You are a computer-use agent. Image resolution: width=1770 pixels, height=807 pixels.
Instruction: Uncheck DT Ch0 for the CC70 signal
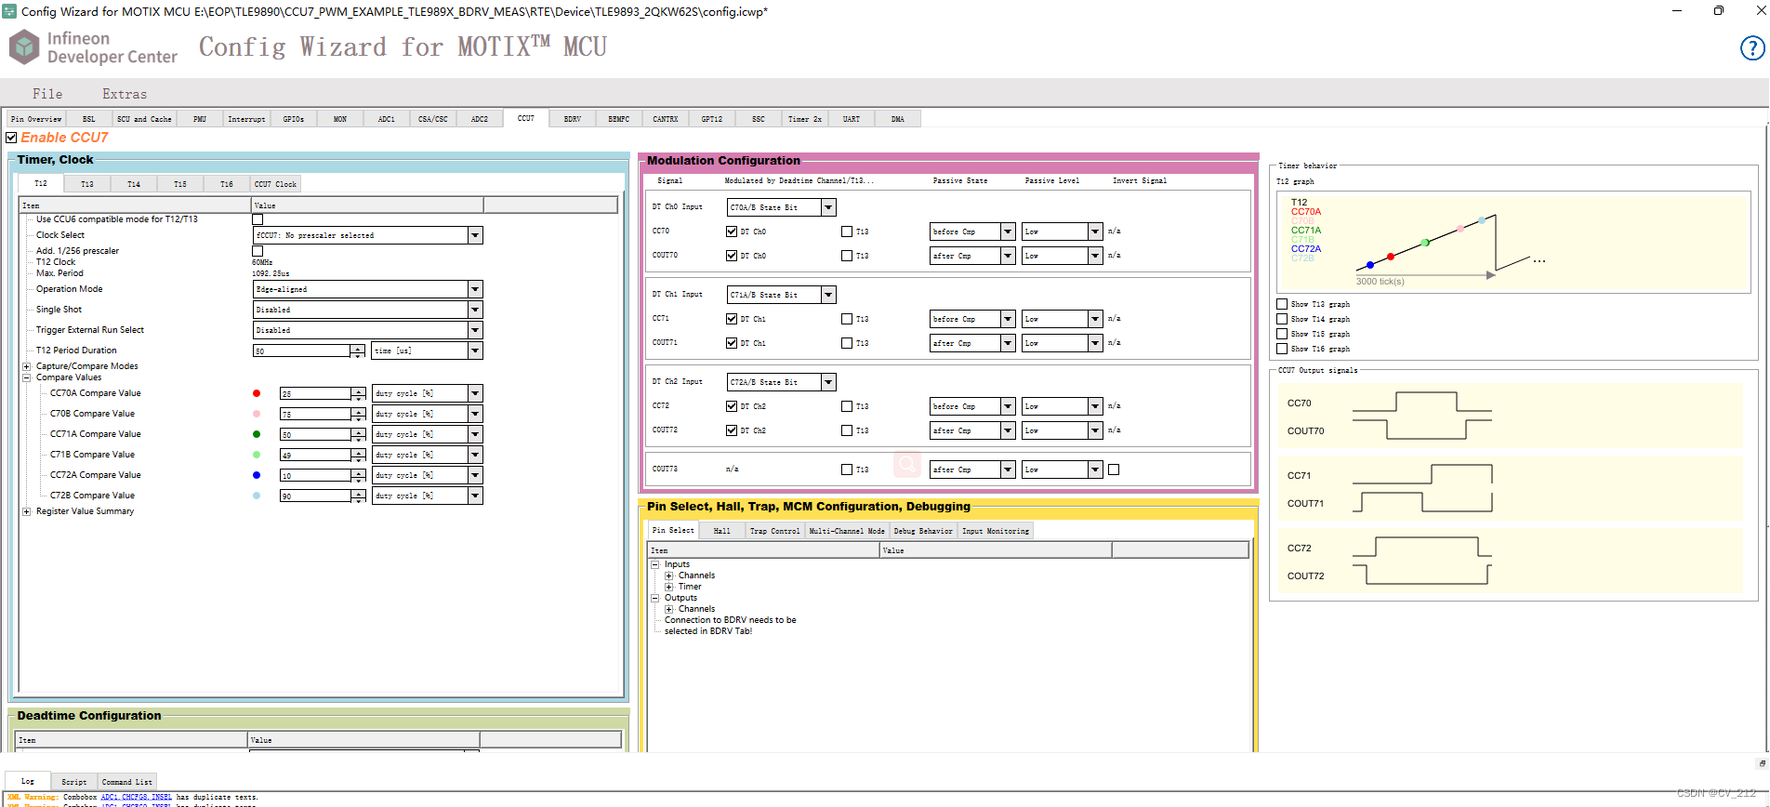pos(732,232)
